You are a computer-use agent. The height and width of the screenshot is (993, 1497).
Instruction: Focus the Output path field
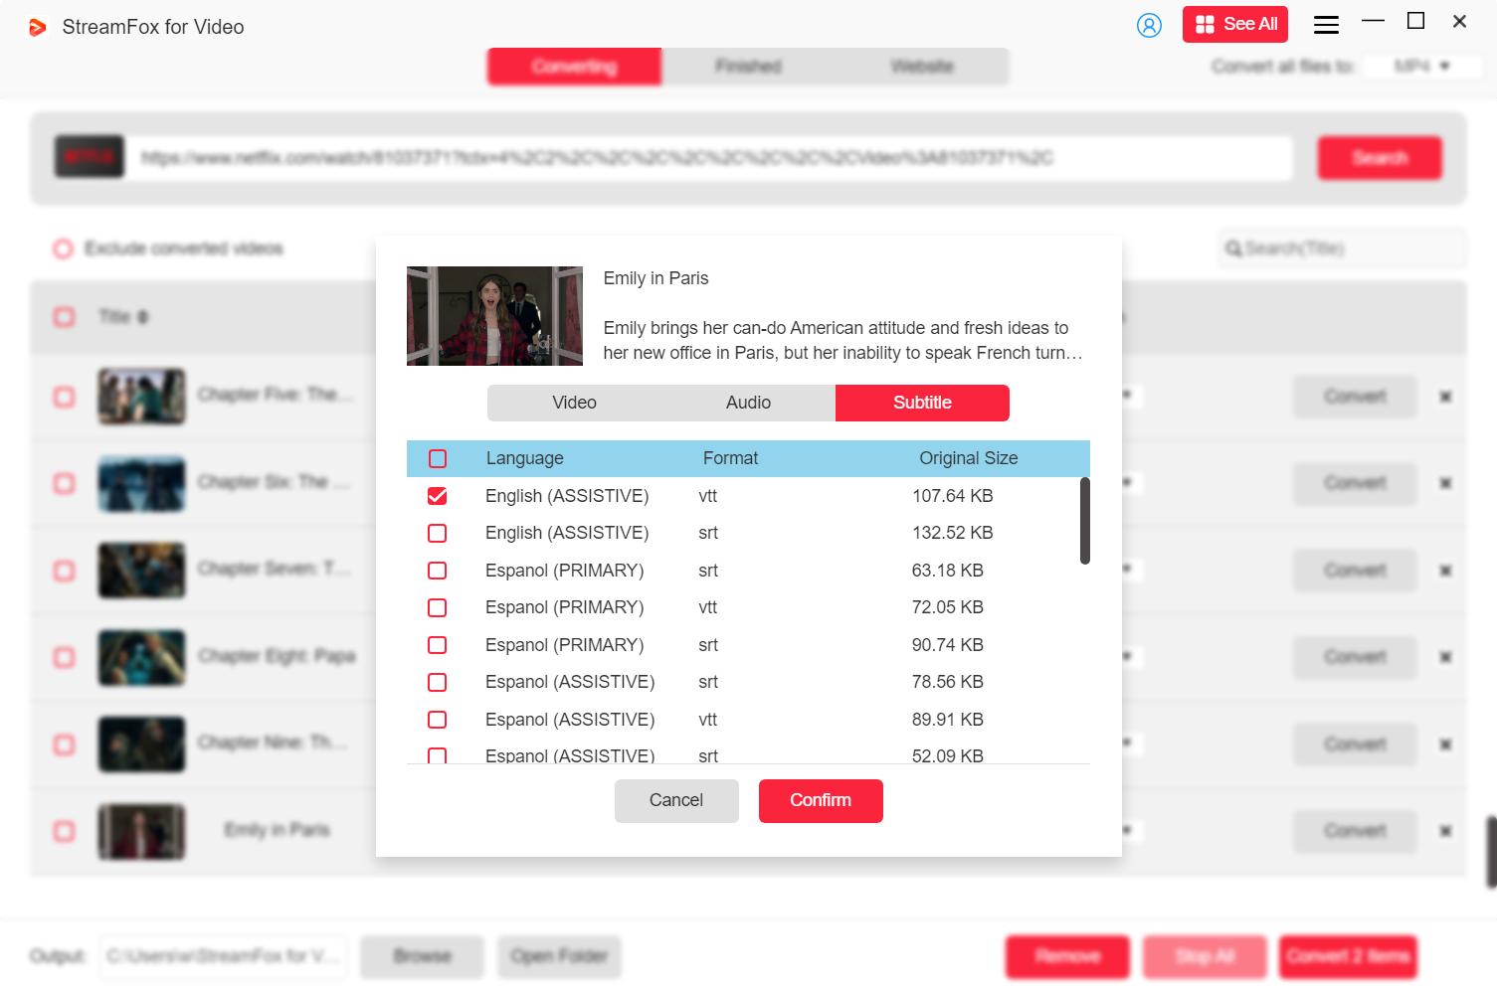pyautogui.click(x=223, y=956)
